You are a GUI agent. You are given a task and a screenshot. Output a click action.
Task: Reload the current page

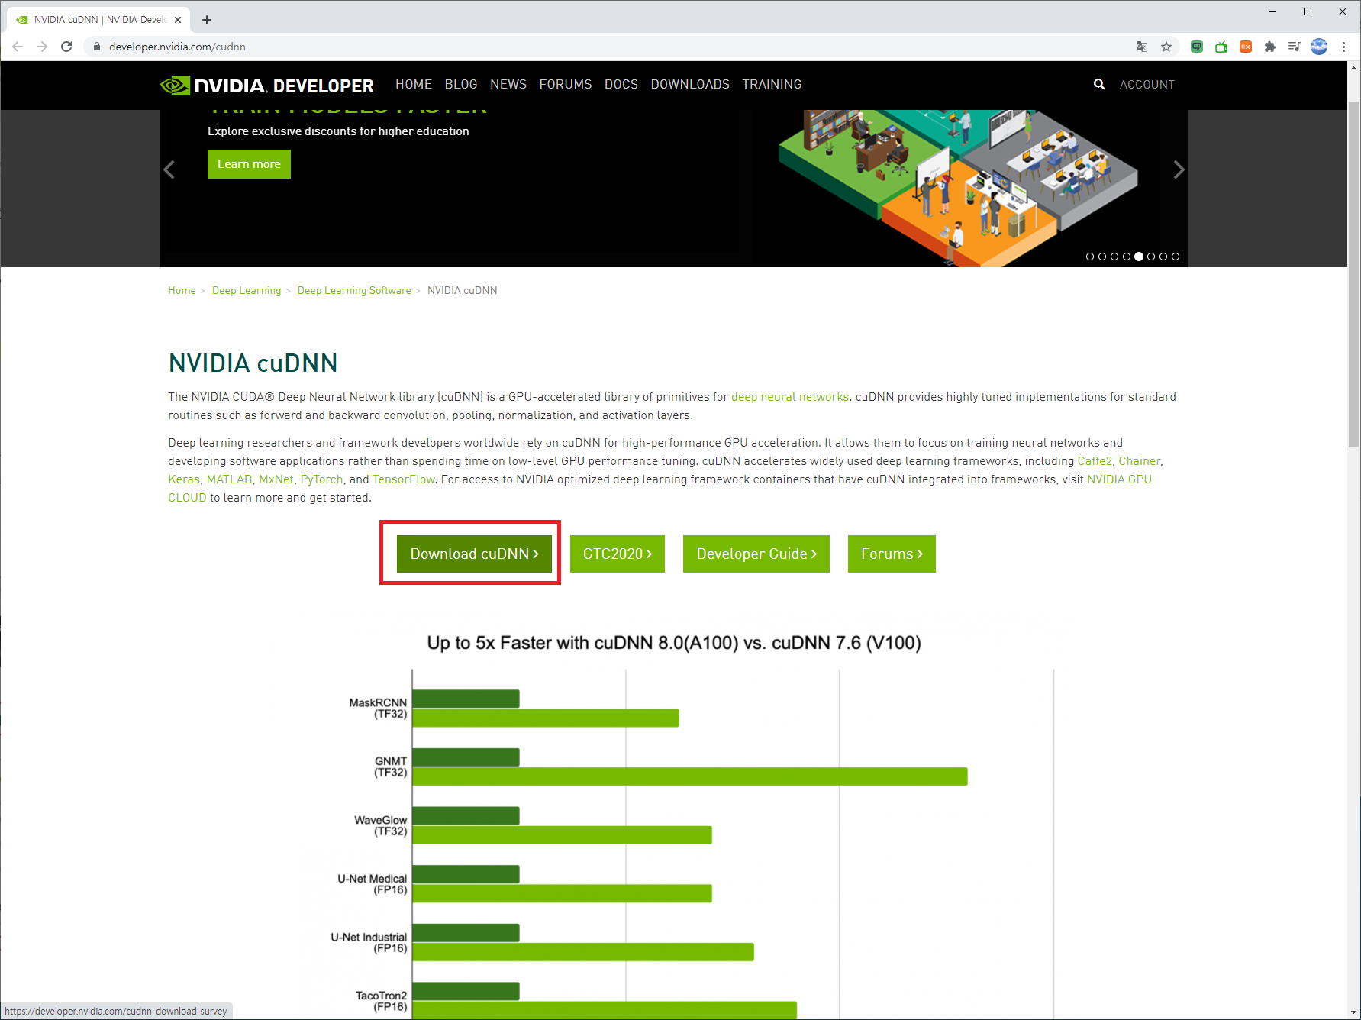[x=66, y=47]
